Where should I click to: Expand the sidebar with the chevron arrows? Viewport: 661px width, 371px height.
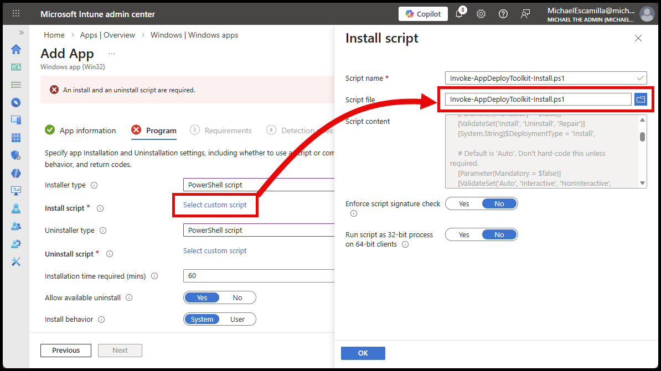[x=20, y=32]
